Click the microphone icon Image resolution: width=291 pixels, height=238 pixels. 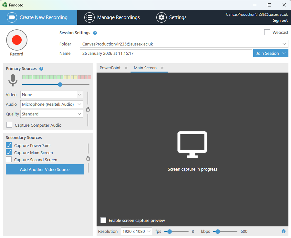pos(13,80)
